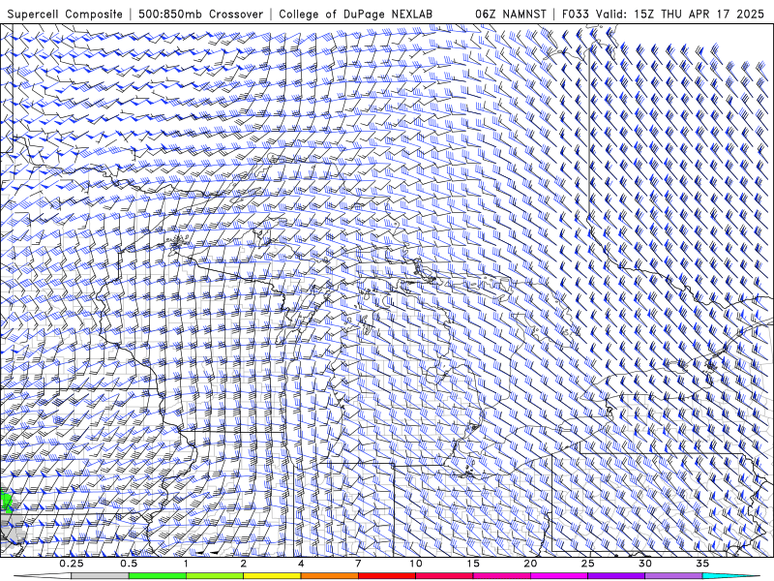The width and height of the screenshot is (774, 581).
Task: Click the 20 color scale label
Action: click(x=530, y=564)
